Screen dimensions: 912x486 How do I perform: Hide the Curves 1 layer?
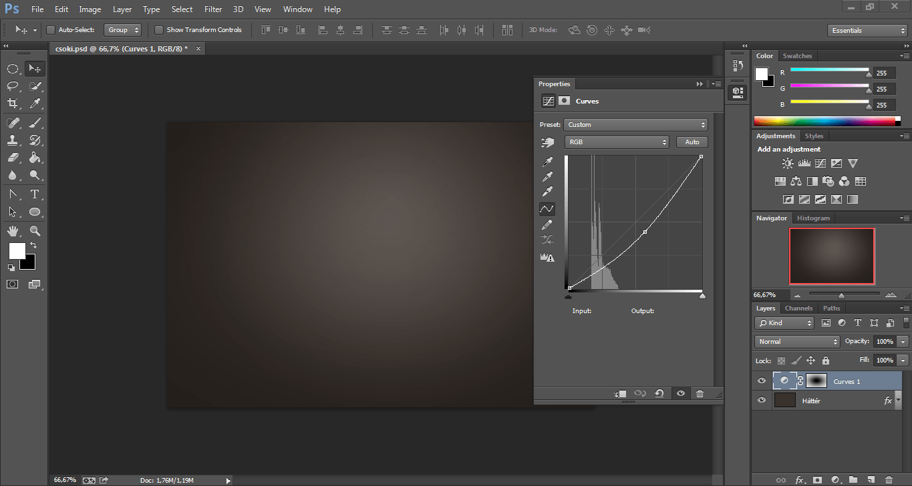tap(761, 381)
